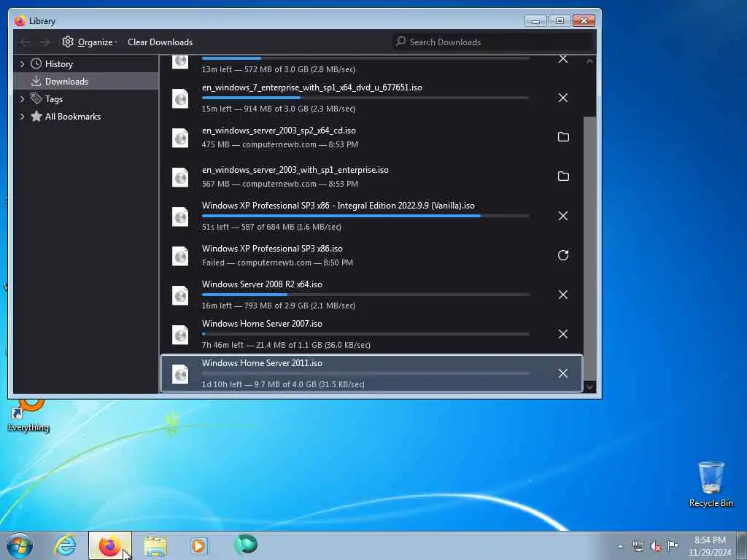Click file icon of Windows Home Server 2011.iso
Image resolution: width=747 pixels, height=560 pixels.
click(180, 374)
